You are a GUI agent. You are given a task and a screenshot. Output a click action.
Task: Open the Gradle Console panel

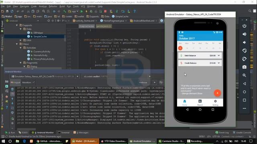click(242, 132)
